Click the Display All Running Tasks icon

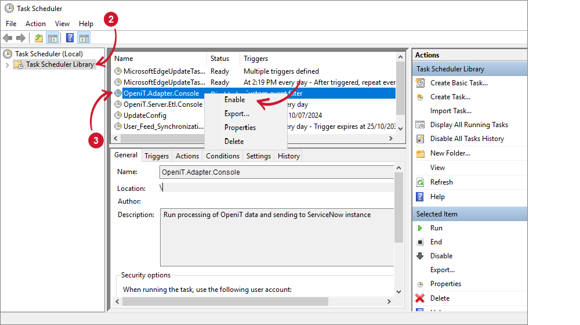click(x=420, y=125)
